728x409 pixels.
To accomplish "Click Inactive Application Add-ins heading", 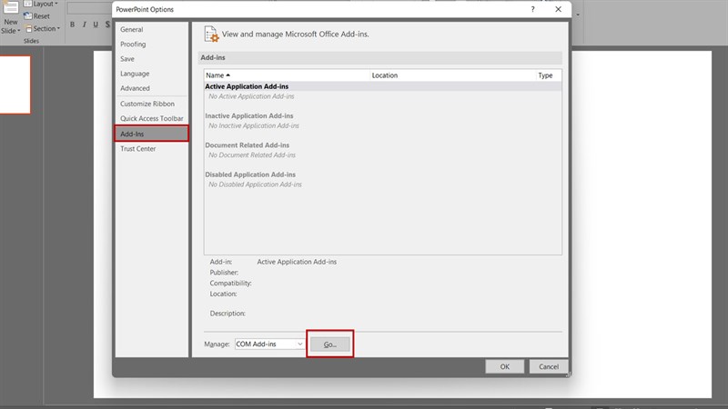I will 248,115.
